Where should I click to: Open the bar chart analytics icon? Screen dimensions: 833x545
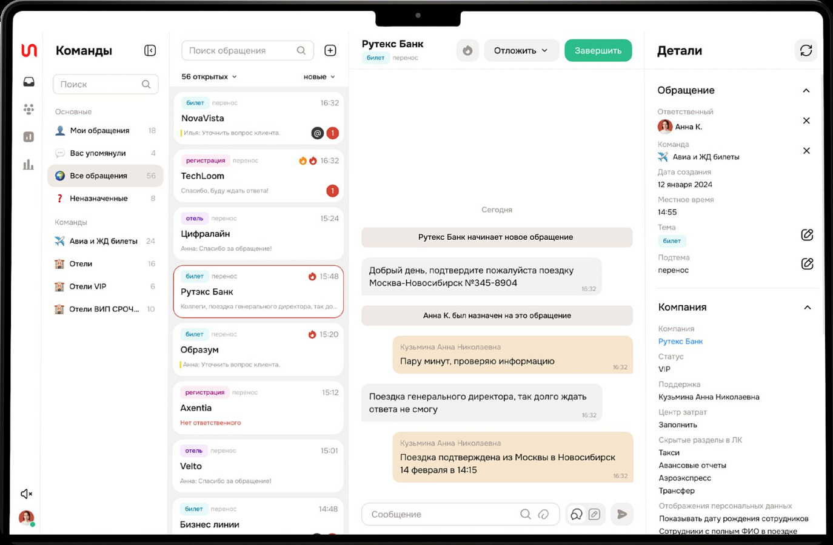(28, 164)
